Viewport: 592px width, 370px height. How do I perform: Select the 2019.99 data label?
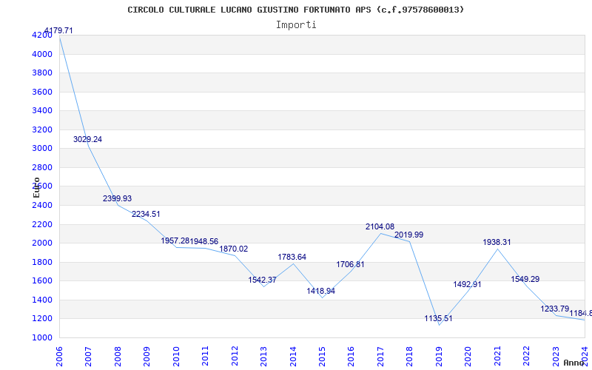pos(409,235)
